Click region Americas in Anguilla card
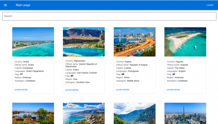 (x=179, y=78)
